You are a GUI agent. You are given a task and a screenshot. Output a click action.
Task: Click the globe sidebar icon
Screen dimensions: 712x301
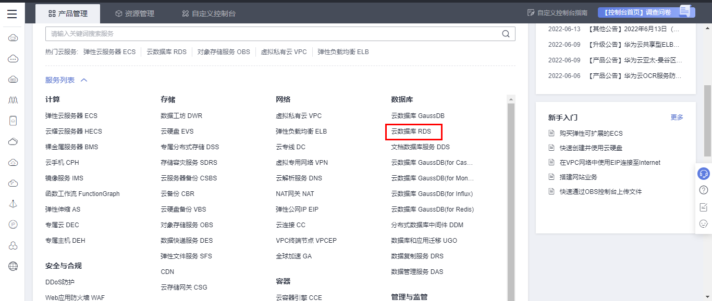click(14, 266)
